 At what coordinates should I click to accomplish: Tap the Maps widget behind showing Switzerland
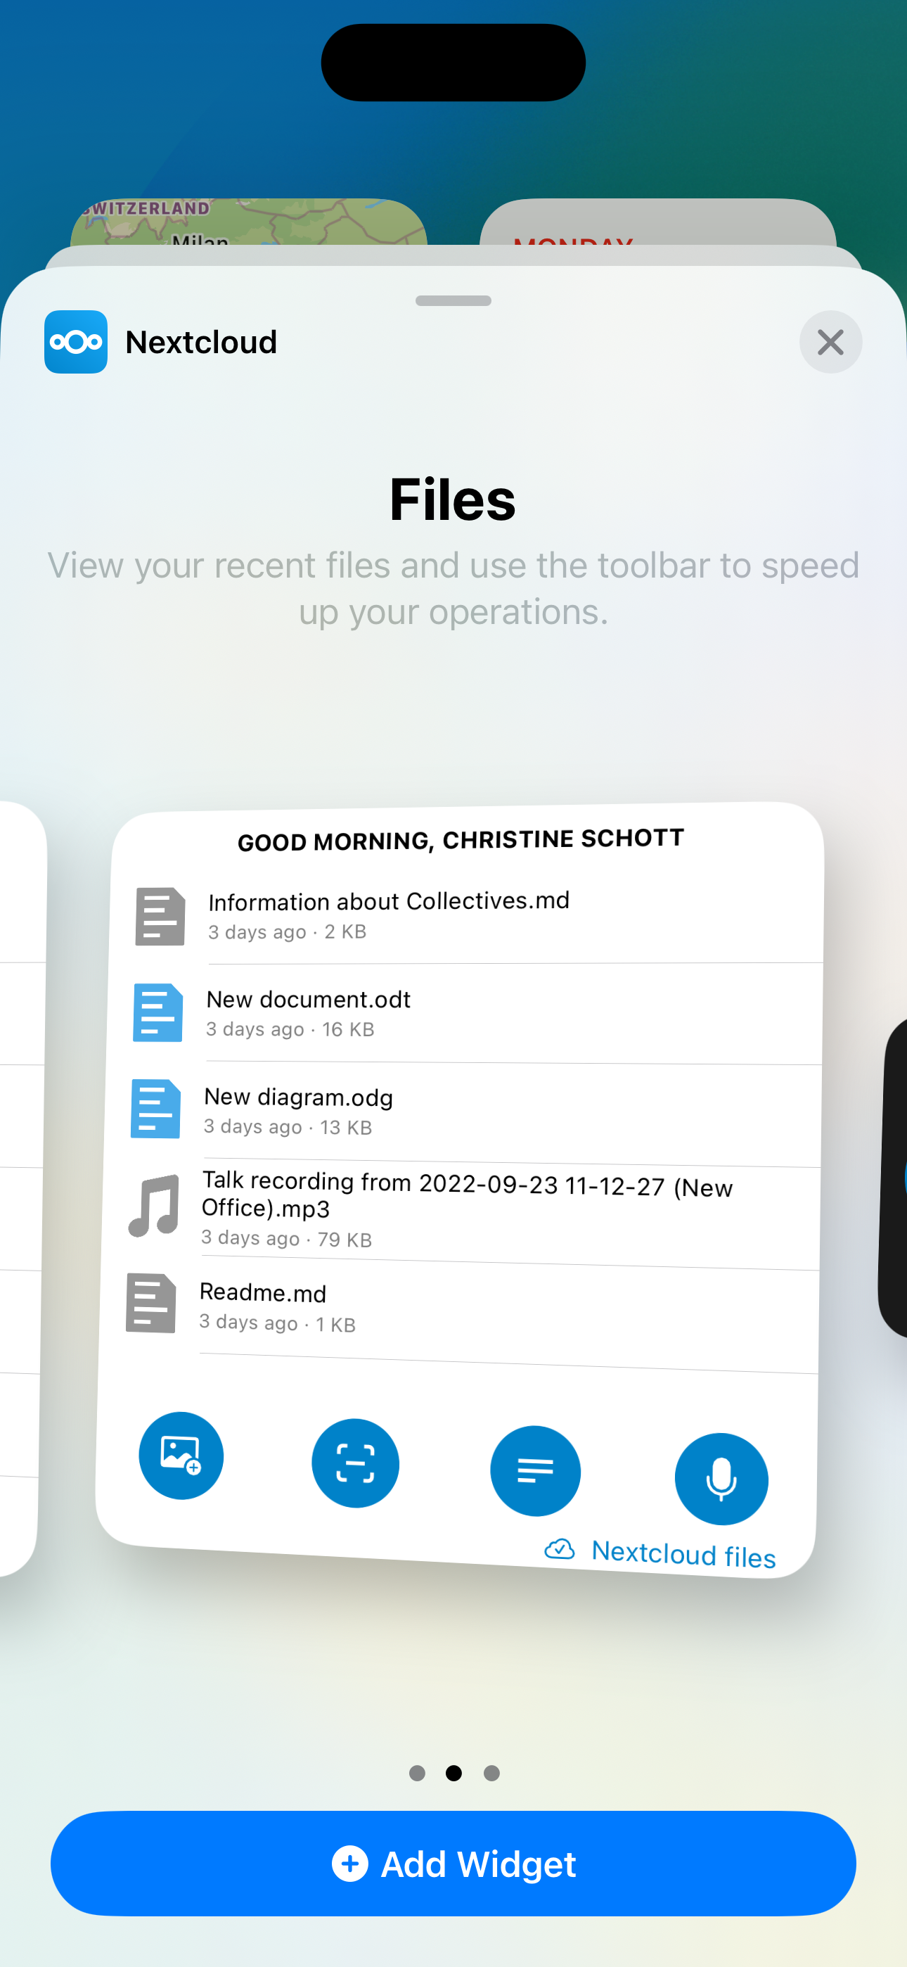(x=249, y=222)
